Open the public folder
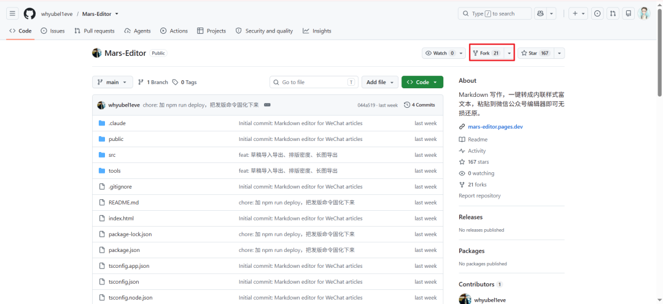The width and height of the screenshot is (663, 304). pyautogui.click(x=116, y=139)
